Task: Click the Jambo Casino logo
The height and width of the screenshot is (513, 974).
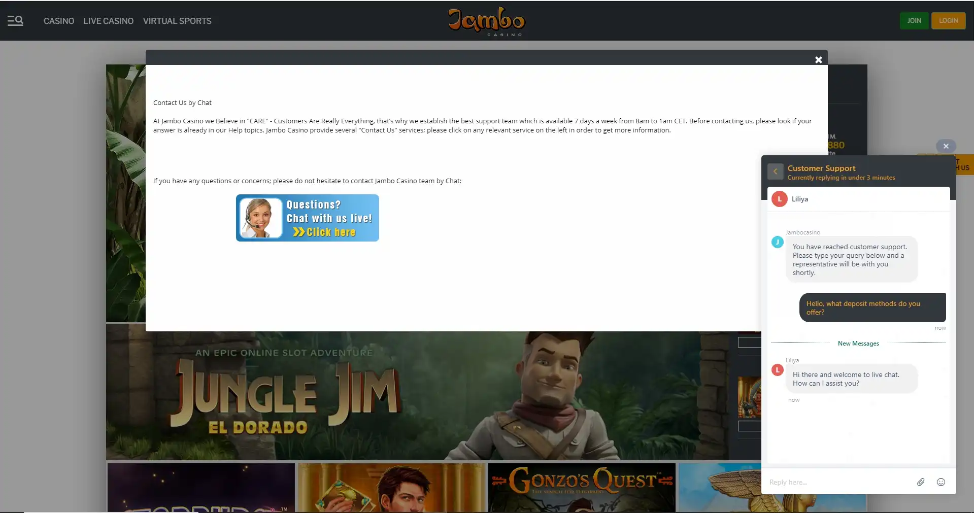Action: (486, 21)
